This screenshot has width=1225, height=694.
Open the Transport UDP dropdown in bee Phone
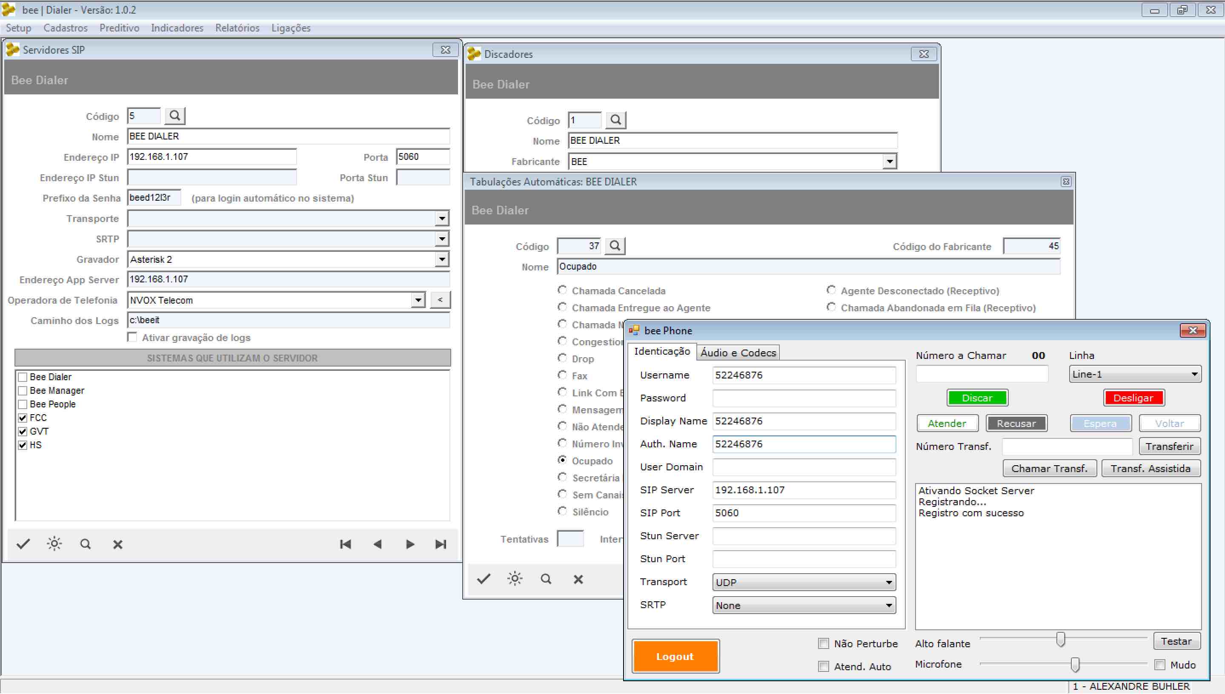(888, 583)
